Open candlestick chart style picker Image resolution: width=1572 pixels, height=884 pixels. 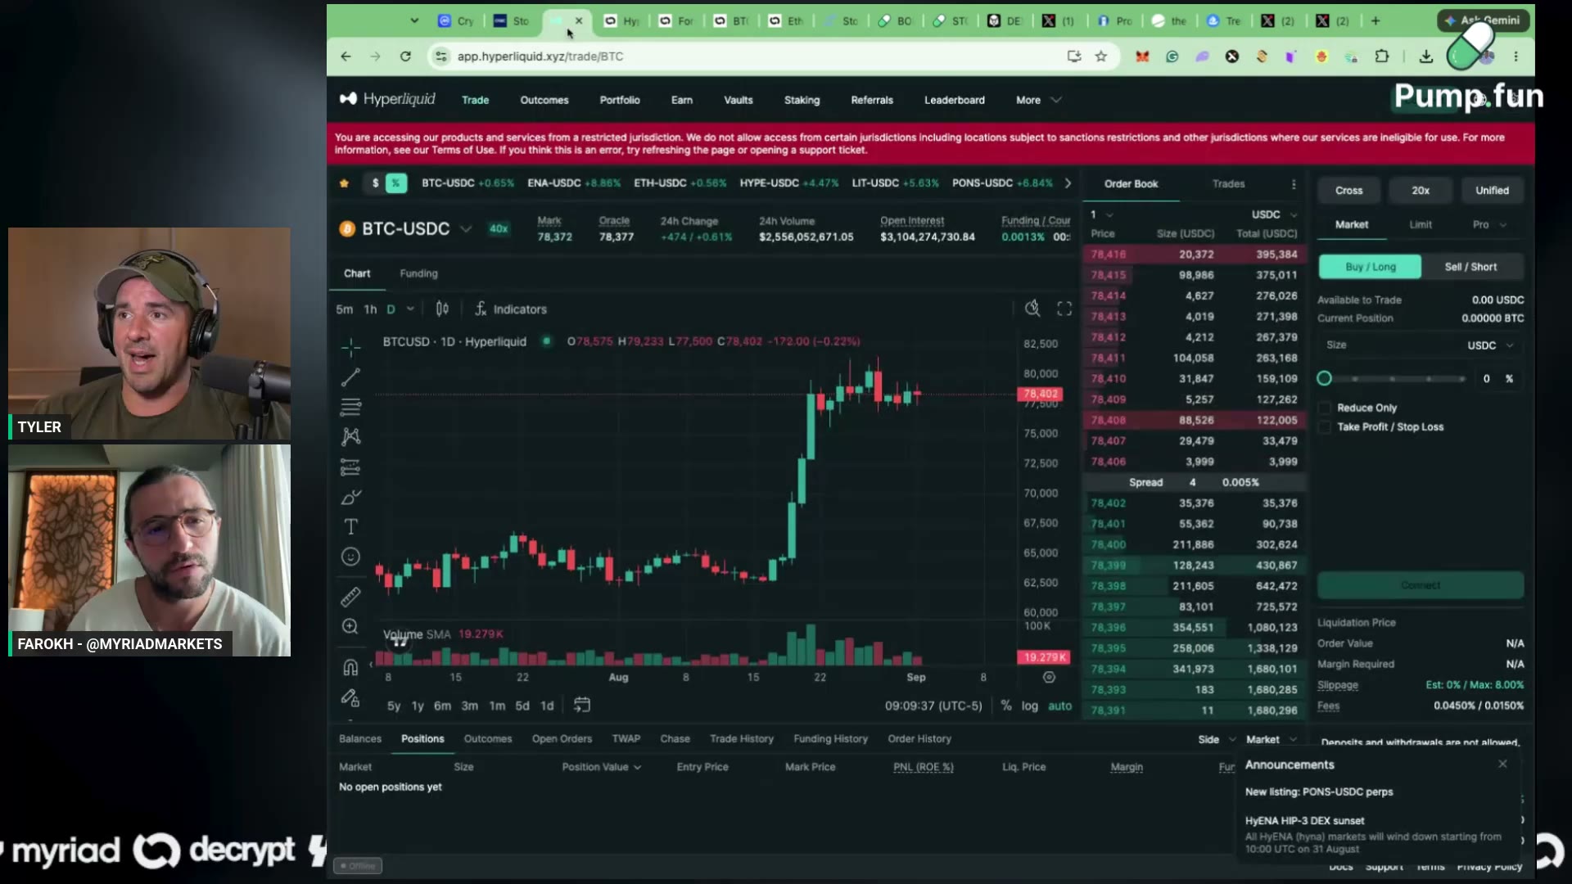(442, 309)
